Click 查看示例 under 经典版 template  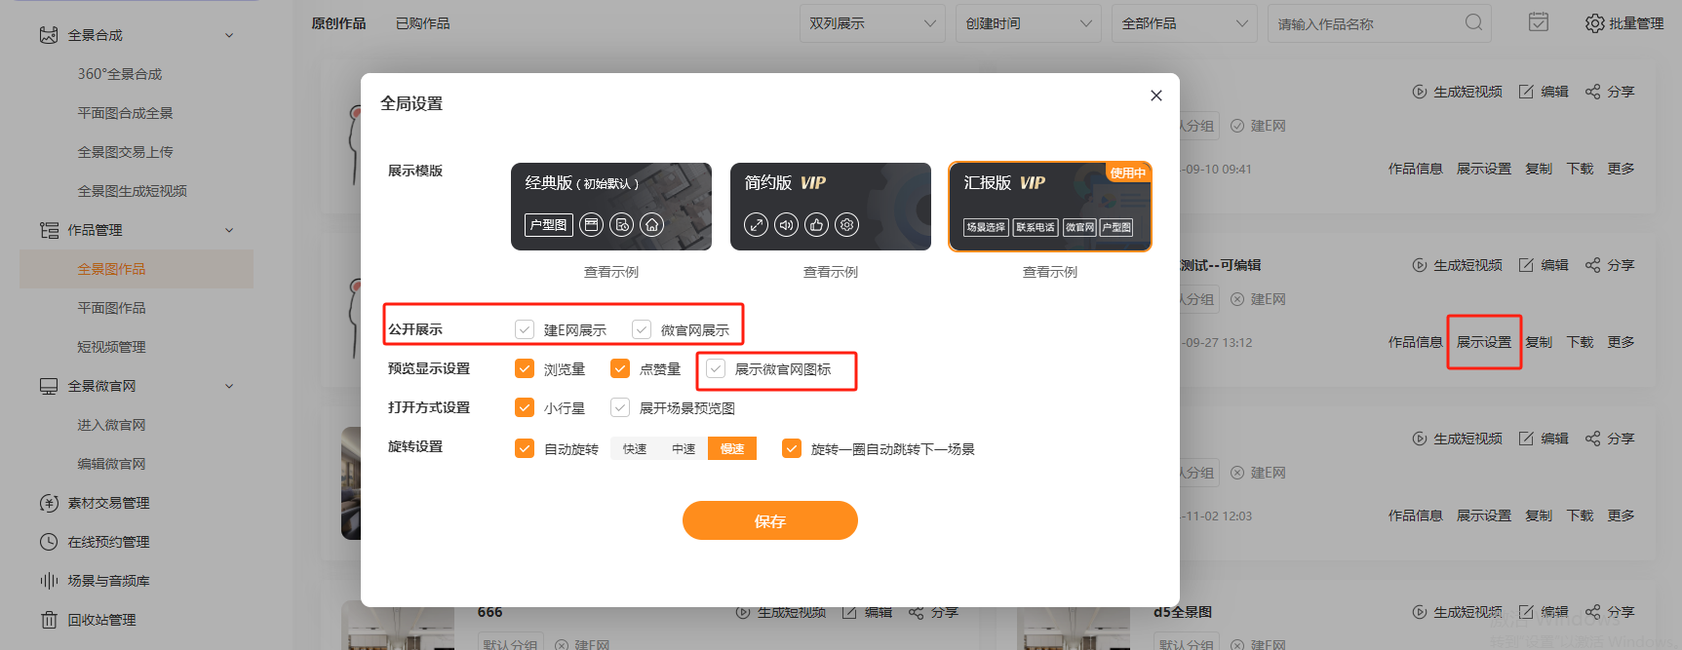coord(610,272)
